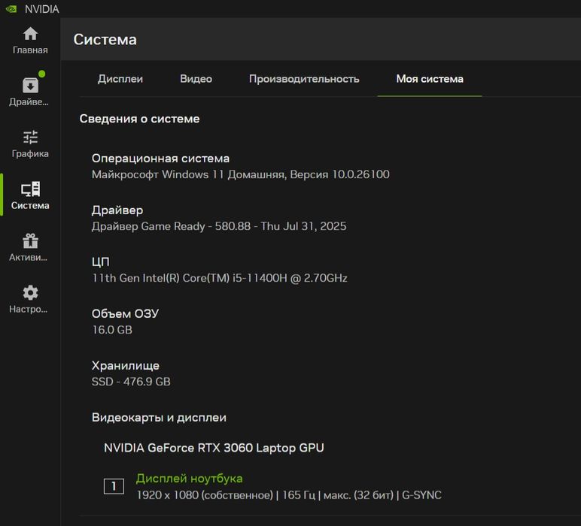
Task: Click the Дисплей ноутбука link
Action: coord(190,478)
